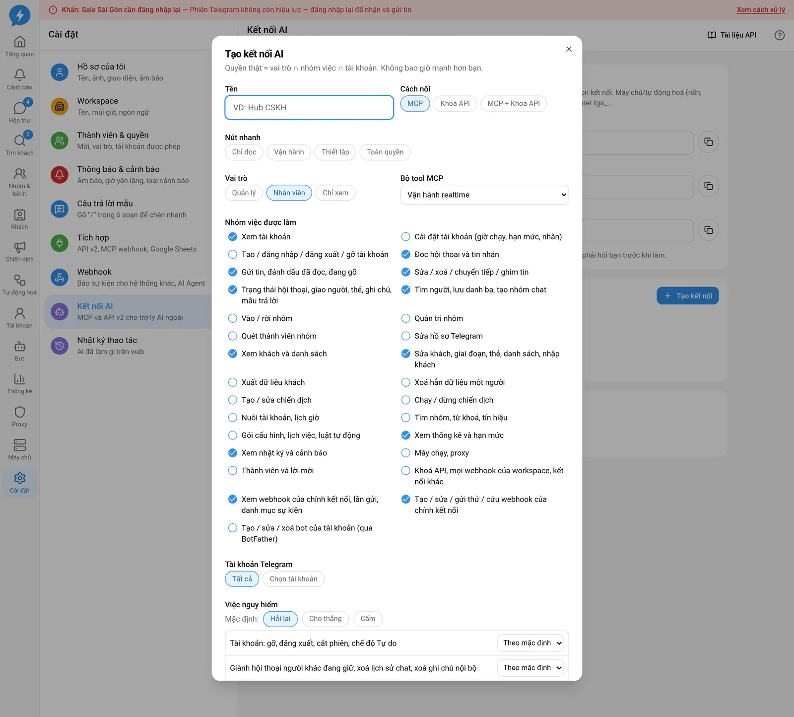This screenshot has height=717, width=794.
Task: Click Xem cách xử lý link
Action: click(x=760, y=9)
